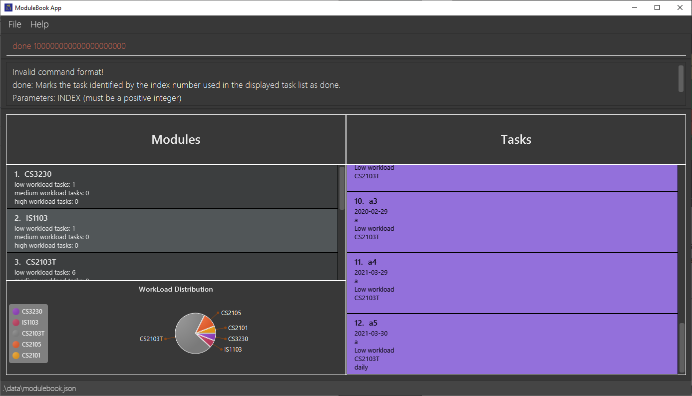
Task: Click the purple CS3230 legend dot
Action: pyautogui.click(x=16, y=312)
